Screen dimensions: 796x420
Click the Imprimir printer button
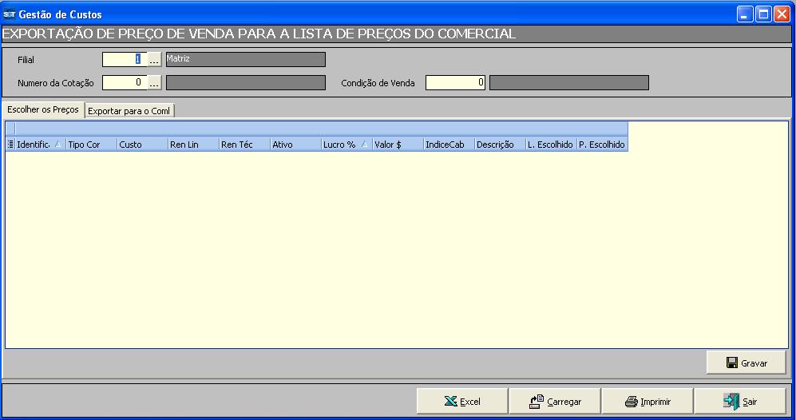(x=647, y=402)
